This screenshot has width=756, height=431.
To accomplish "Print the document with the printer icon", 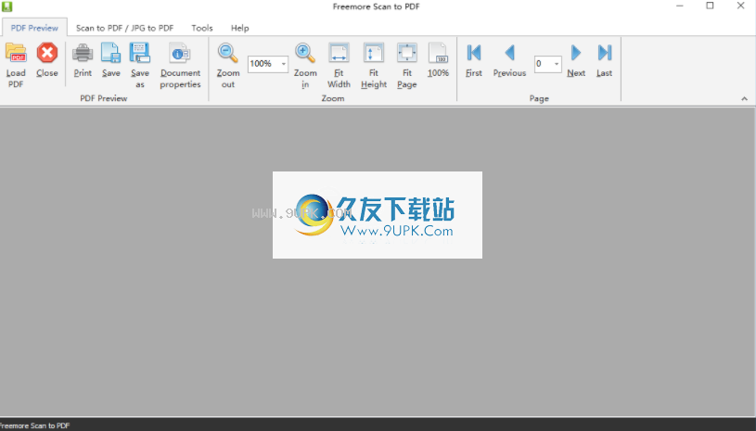I will click(83, 53).
